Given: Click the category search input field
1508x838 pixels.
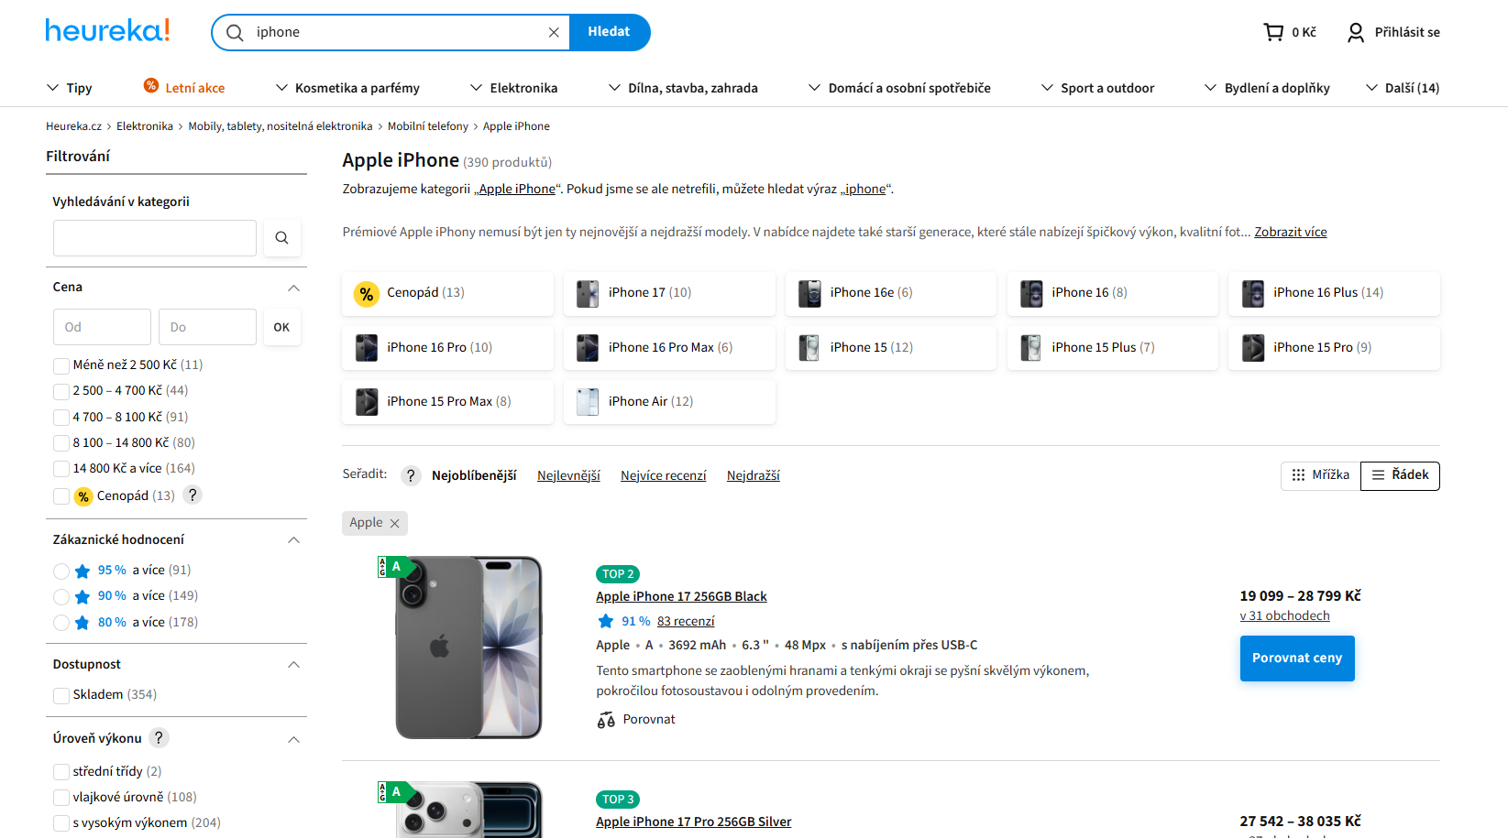Looking at the screenshot, I should point(155,238).
